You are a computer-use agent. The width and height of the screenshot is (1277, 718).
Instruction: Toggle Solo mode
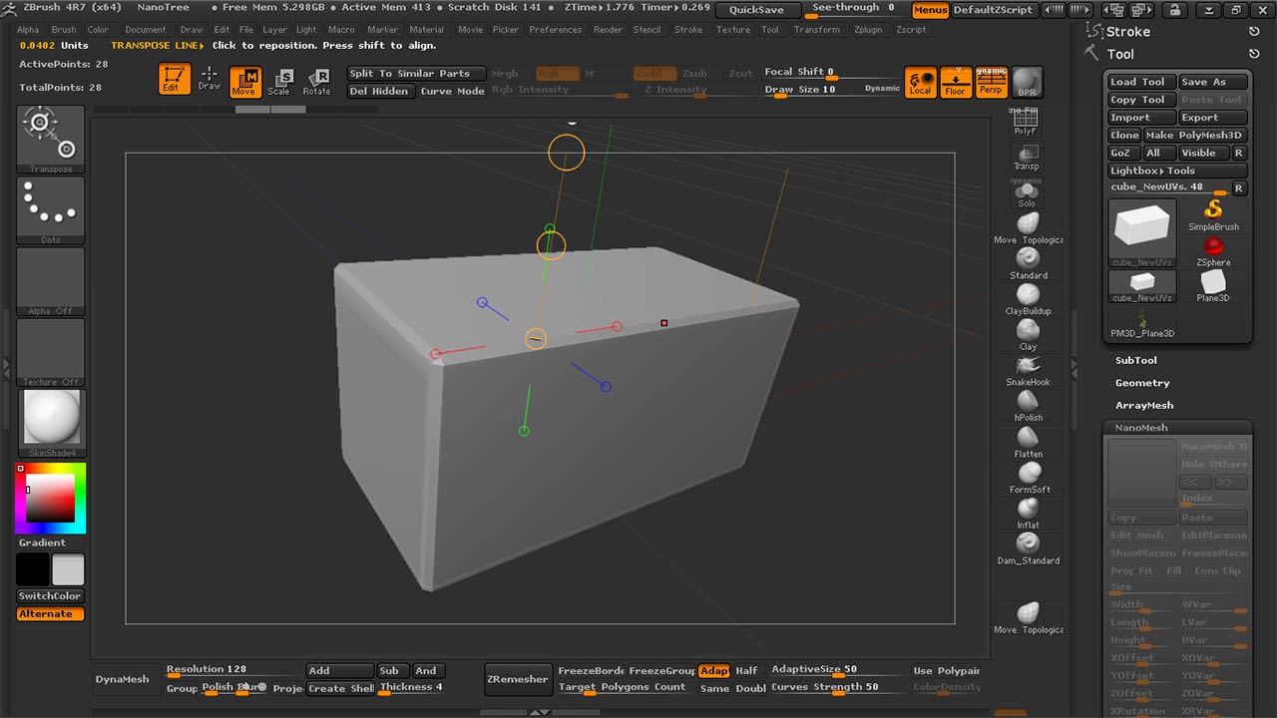[1027, 192]
